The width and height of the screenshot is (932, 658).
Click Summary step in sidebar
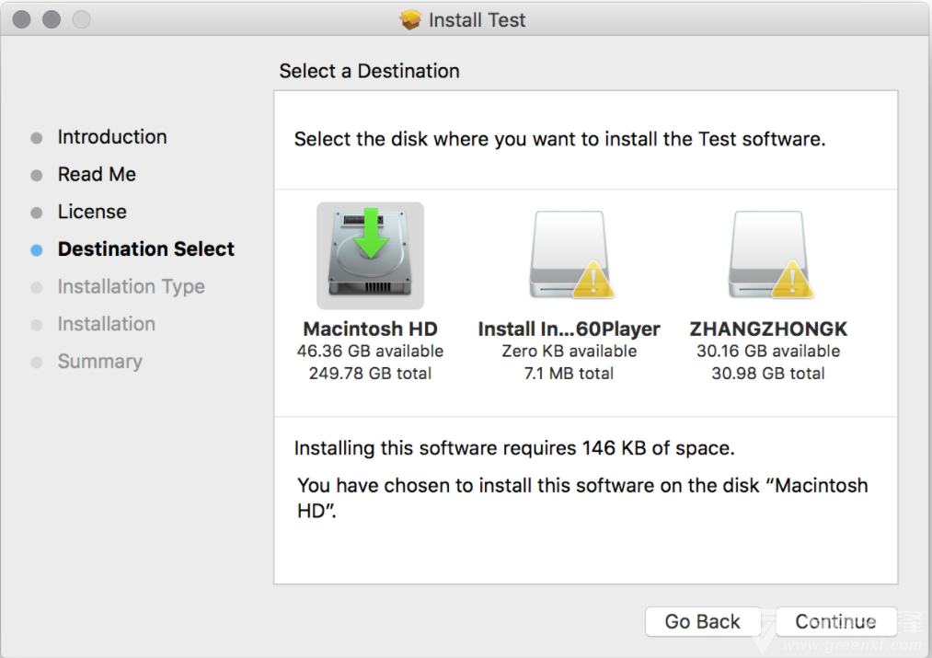(x=100, y=362)
